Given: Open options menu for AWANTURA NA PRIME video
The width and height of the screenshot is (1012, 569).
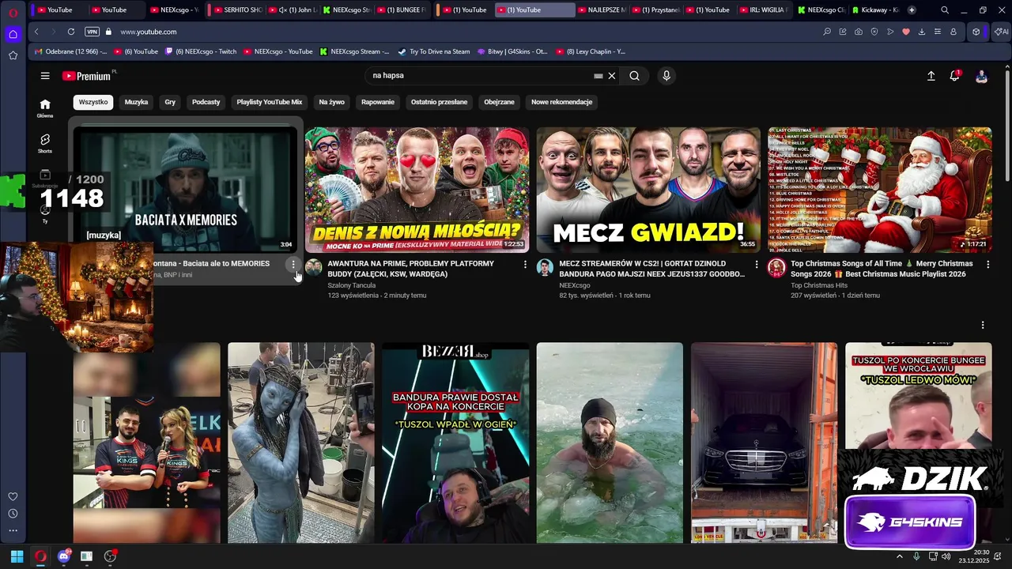Looking at the screenshot, I should pos(525,264).
